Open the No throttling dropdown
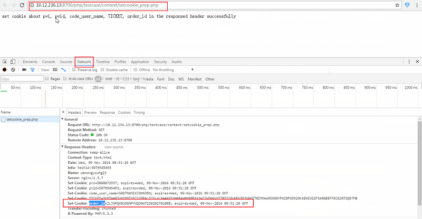This screenshot has height=219, width=422. [x=174, y=70]
